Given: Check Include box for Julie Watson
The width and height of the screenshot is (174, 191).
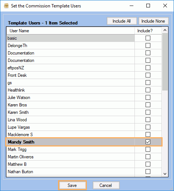Looking at the screenshot, I should (x=148, y=98).
